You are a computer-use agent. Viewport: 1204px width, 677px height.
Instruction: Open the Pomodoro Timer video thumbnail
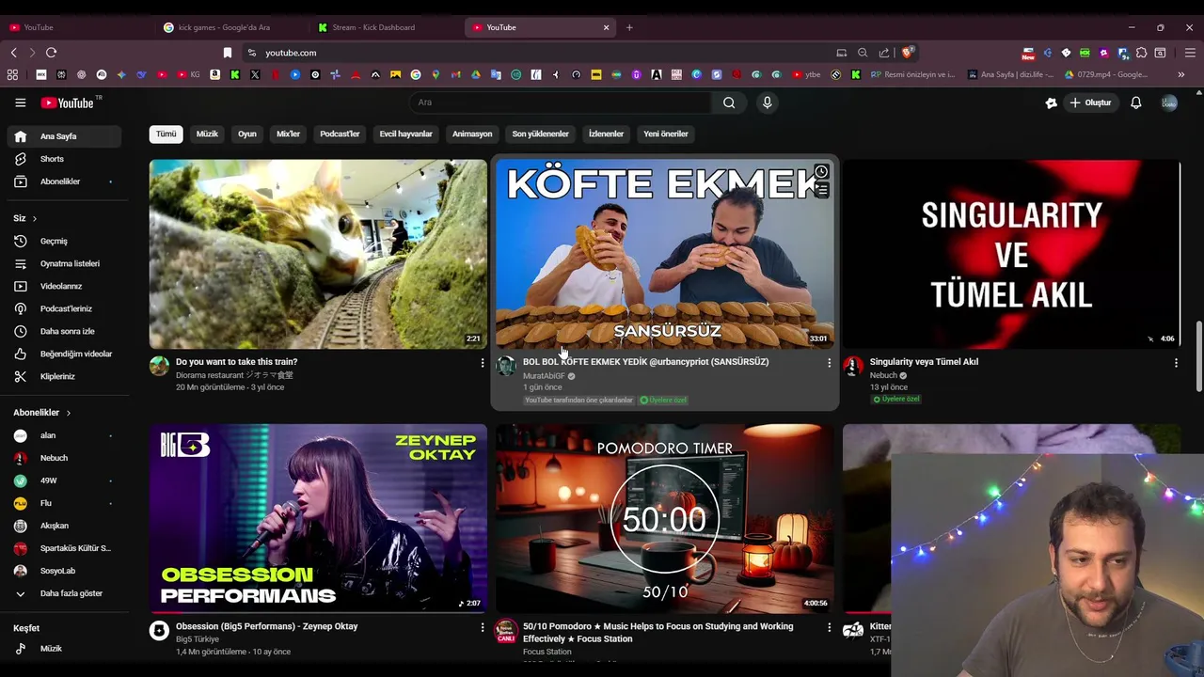[664, 518]
